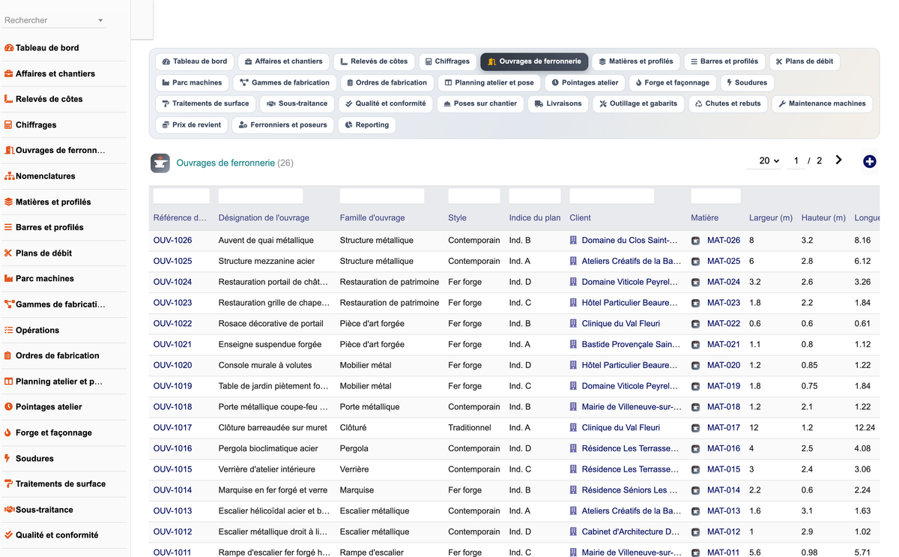This screenshot has height=557, width=899.
Task: Open the Soudures tab
Action: pos(747,82)
